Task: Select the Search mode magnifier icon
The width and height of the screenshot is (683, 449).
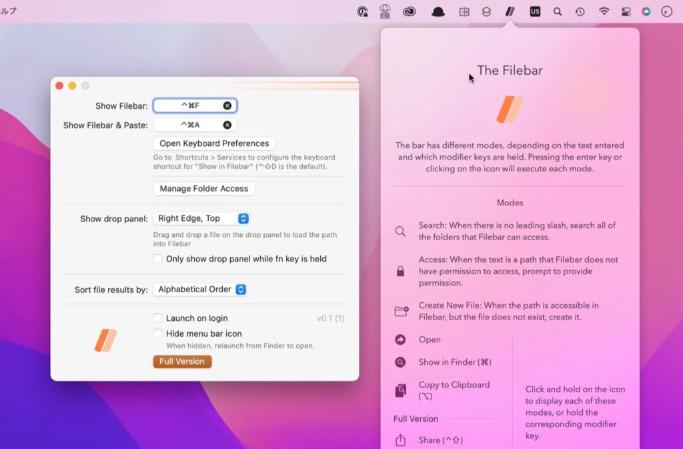Action: tap(400, 232)
